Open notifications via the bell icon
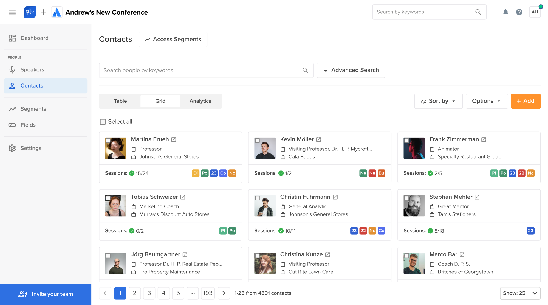Image resolution: width=548 pixels, height=305 pixels. click(505, 12)
